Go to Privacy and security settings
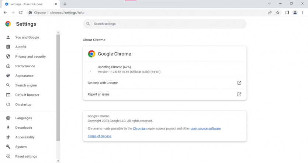The height and width of the screenshot is (163, 308). [x=30, y=57]
